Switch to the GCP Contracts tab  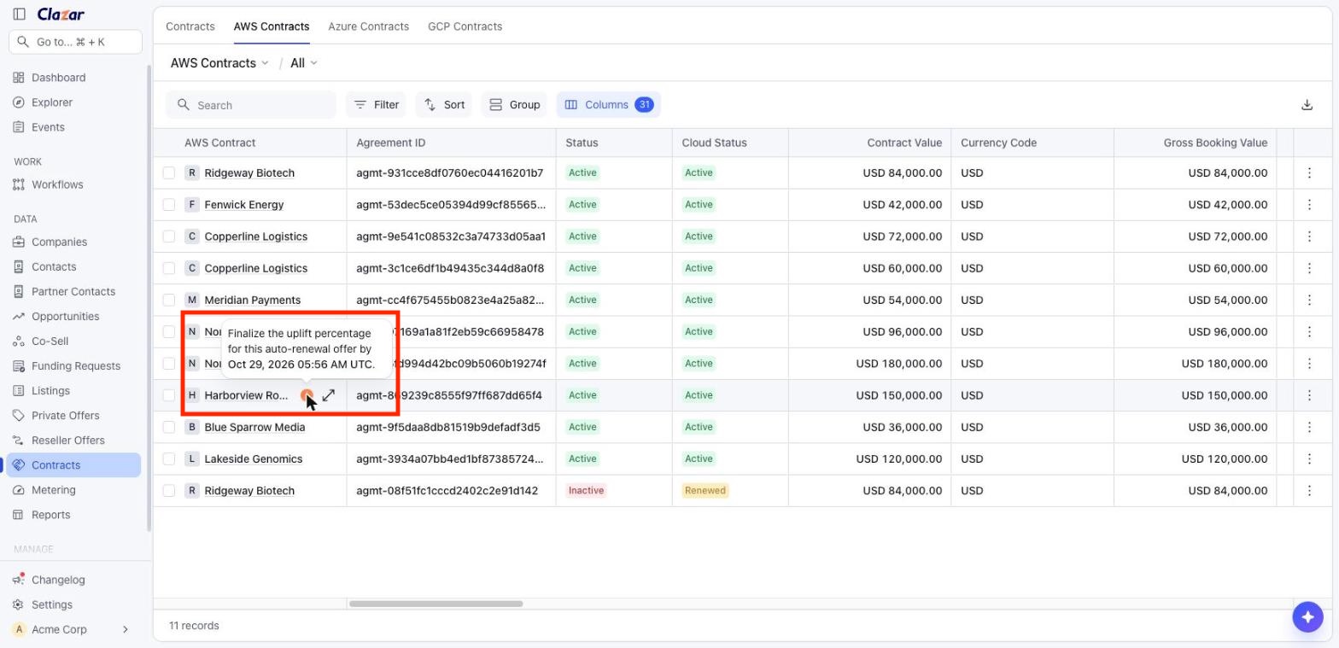coord(465,26)
